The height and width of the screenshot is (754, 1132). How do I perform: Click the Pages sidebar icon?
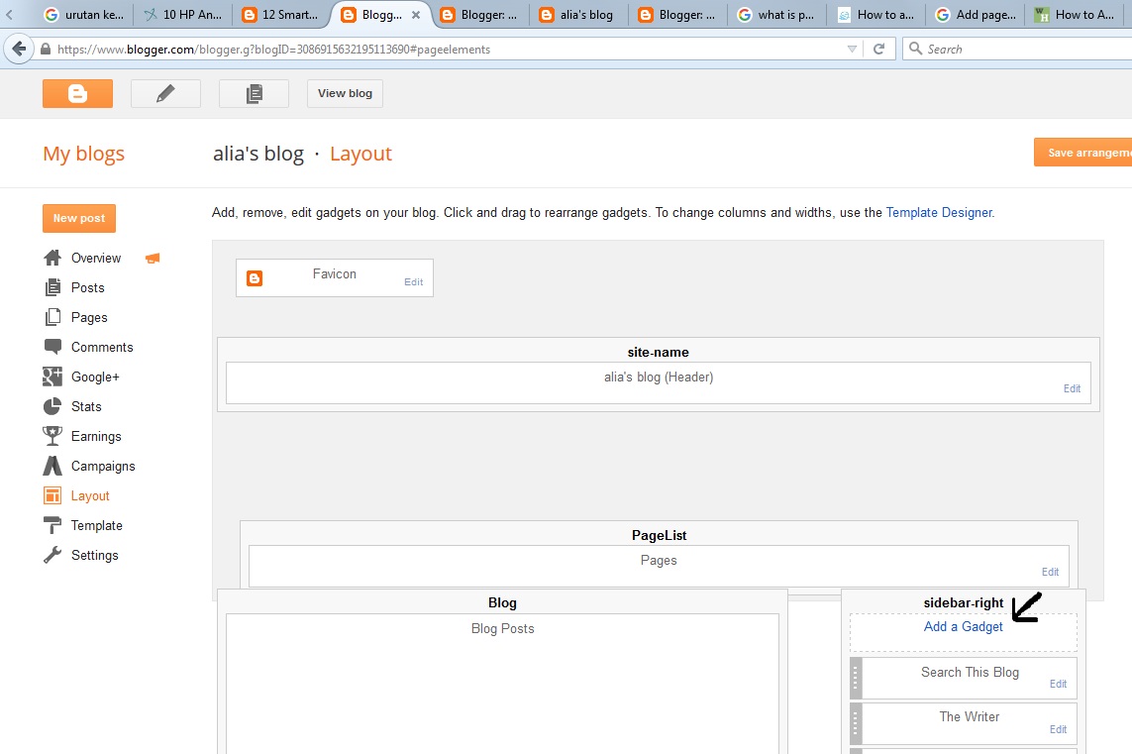[52, 317]
